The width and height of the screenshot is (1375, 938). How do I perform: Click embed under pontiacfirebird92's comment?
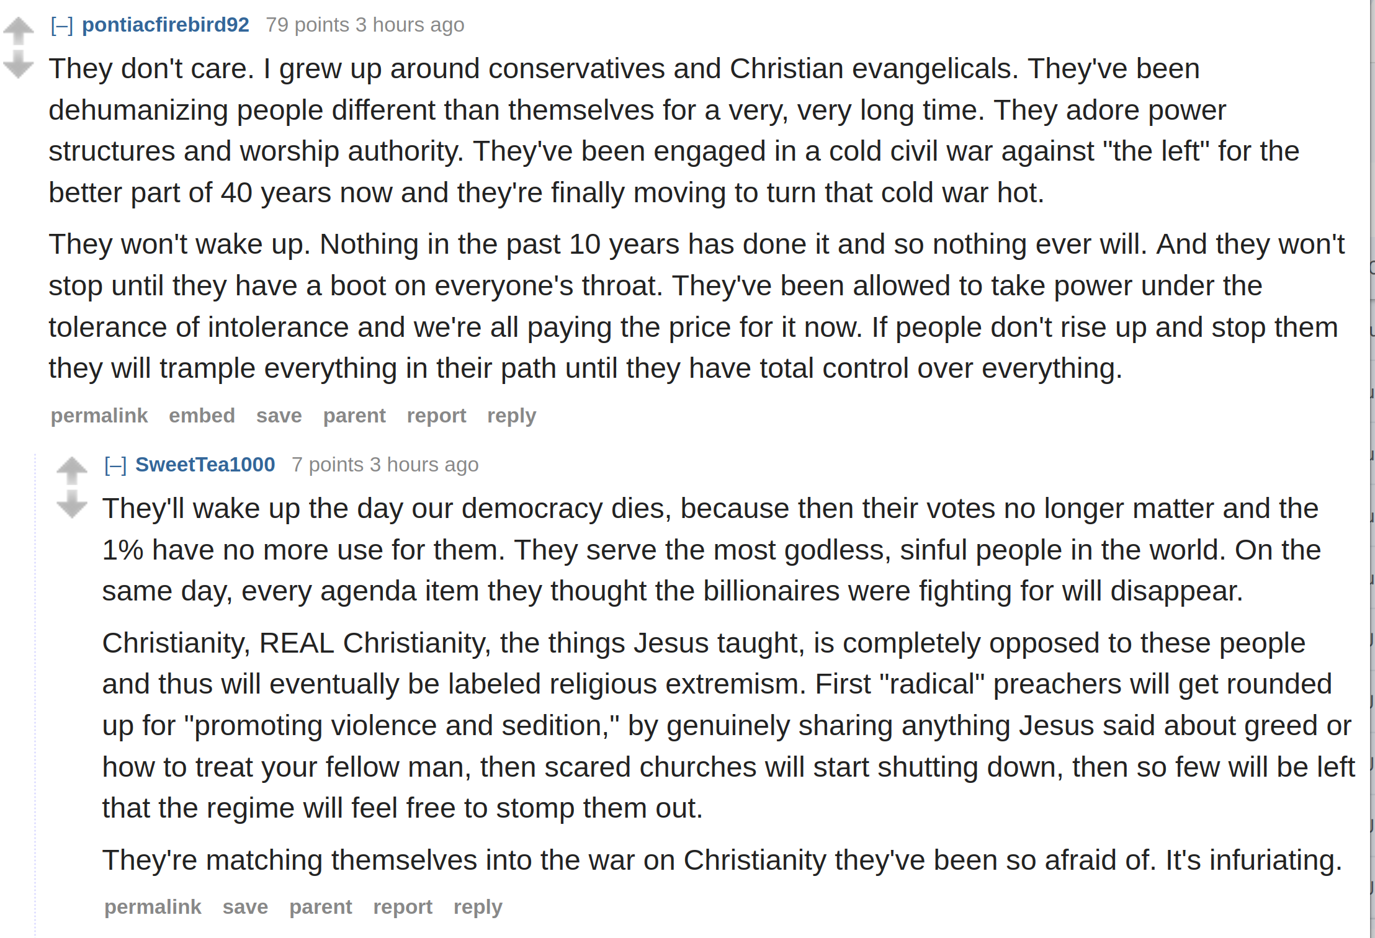(x=202, y=416)
